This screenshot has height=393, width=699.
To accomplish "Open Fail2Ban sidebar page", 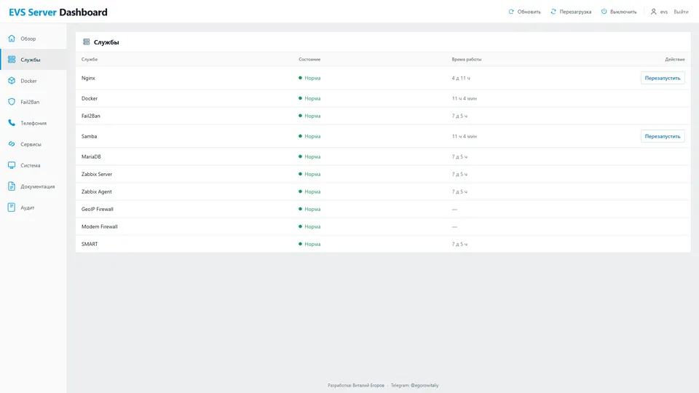I will [33, 102].
